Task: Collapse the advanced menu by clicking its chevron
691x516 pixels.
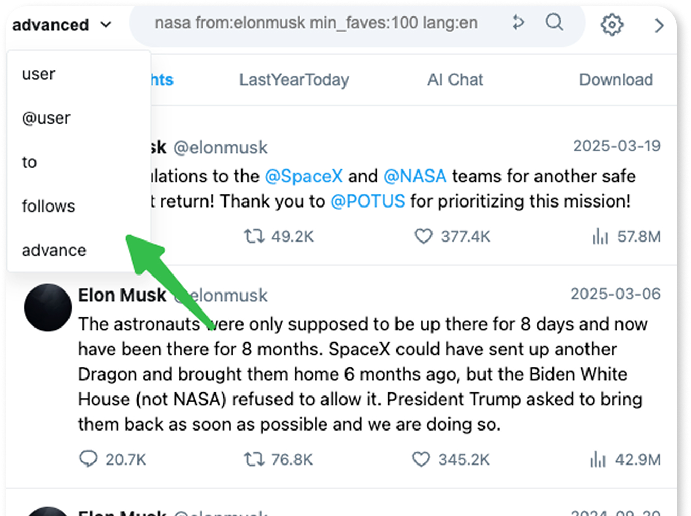Action: (106, 24)
